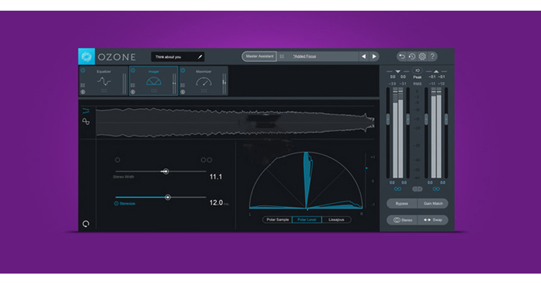This screenshot has width=541, height=283.
Task: Solo the Equalizer module
Action: (x=83, y=92)
